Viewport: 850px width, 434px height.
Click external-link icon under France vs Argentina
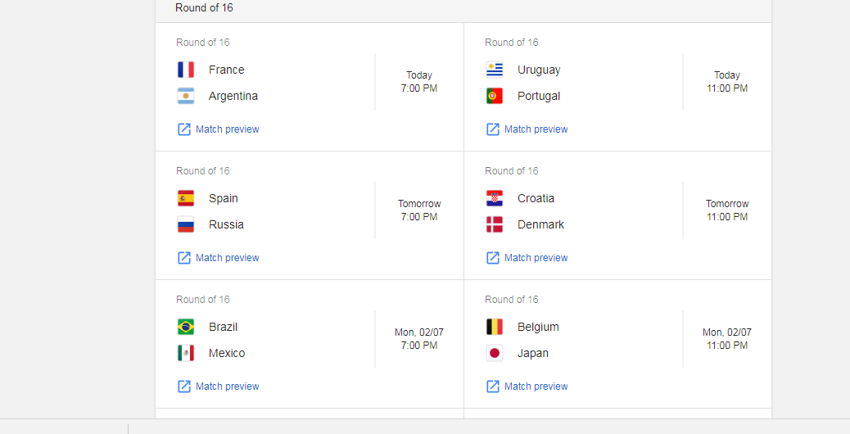184,129
